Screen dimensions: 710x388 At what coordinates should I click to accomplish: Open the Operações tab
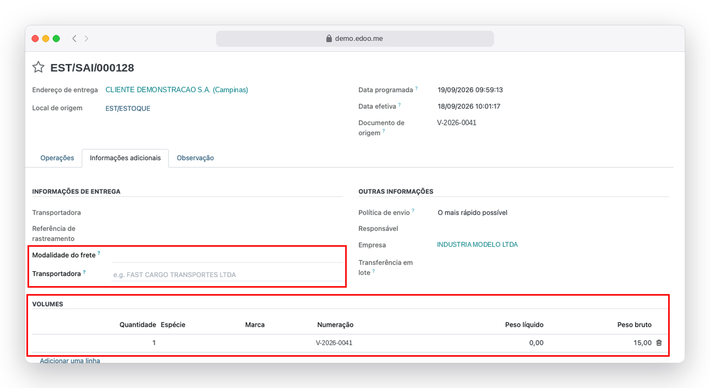point(57,158)
